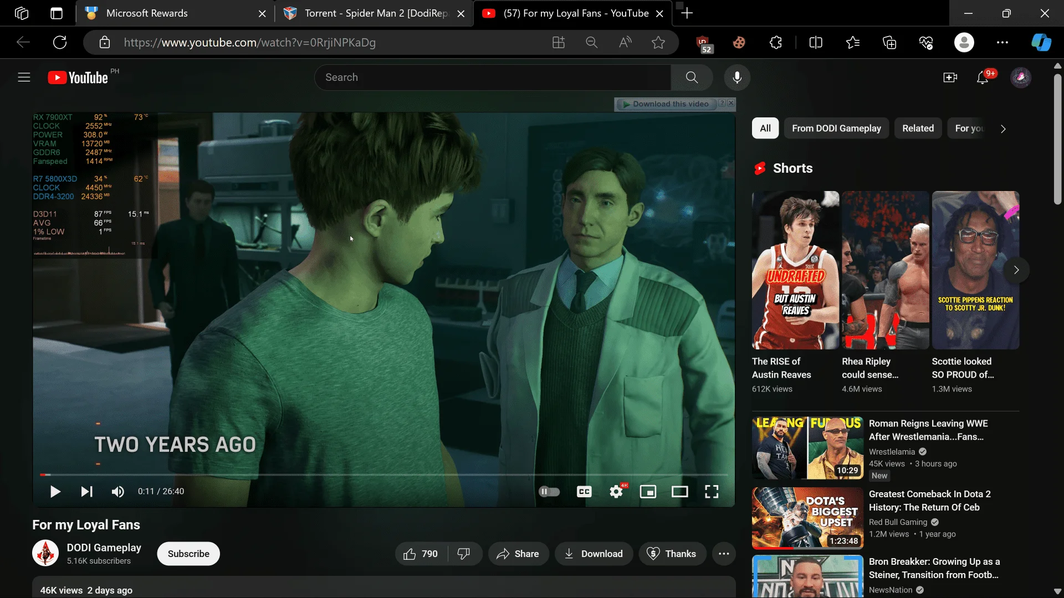Viewport: 1064px width, 598px height.
Task: Open more actions ellipsis below video
Action: [724, 554]
